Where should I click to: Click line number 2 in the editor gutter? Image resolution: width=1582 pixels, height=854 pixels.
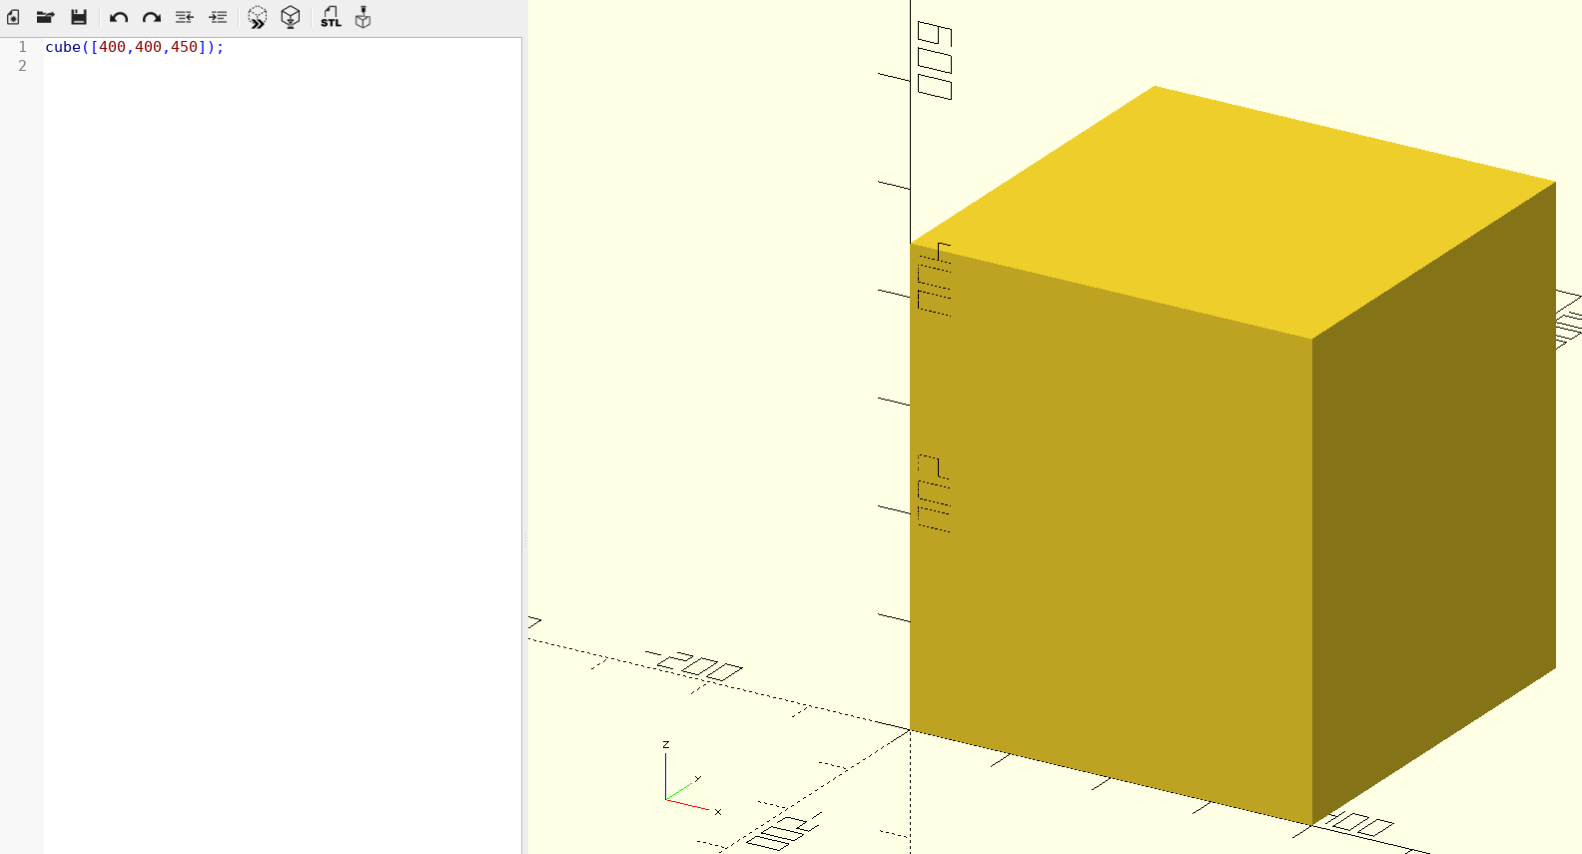tap(22, 66)
